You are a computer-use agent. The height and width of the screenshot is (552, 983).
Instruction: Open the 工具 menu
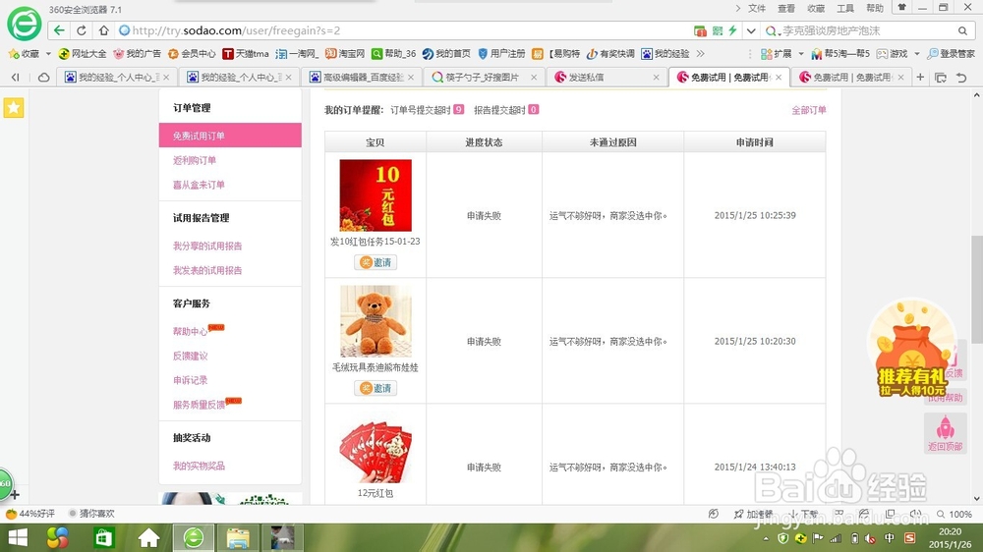[845, 8]
